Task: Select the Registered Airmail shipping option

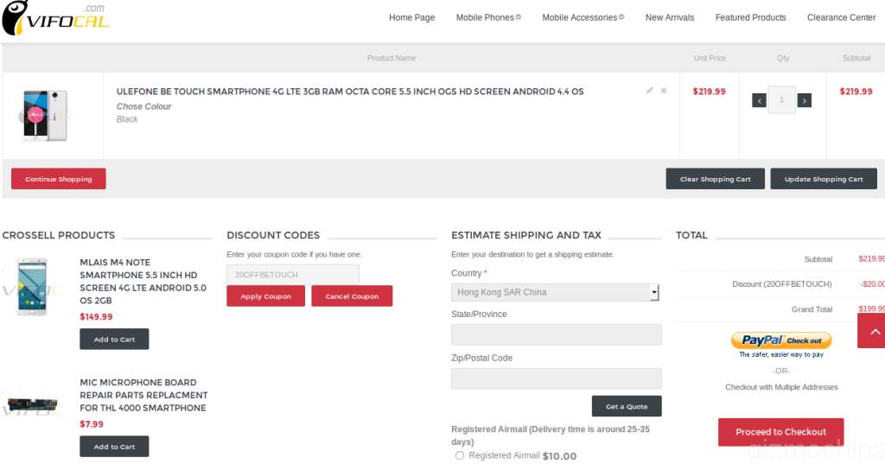Action: [460, 455]
